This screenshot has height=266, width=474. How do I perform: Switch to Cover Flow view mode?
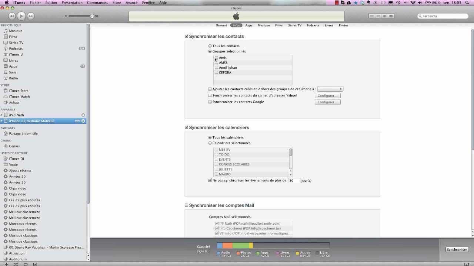pos(391,16)
